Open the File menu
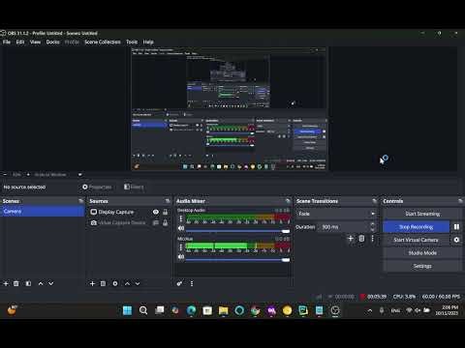 tap(7, 42)
